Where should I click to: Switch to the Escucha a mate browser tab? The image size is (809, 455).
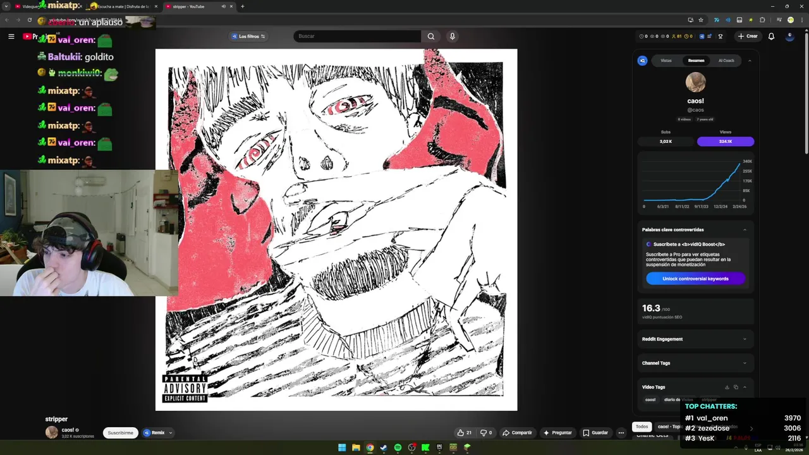(123, 6)
